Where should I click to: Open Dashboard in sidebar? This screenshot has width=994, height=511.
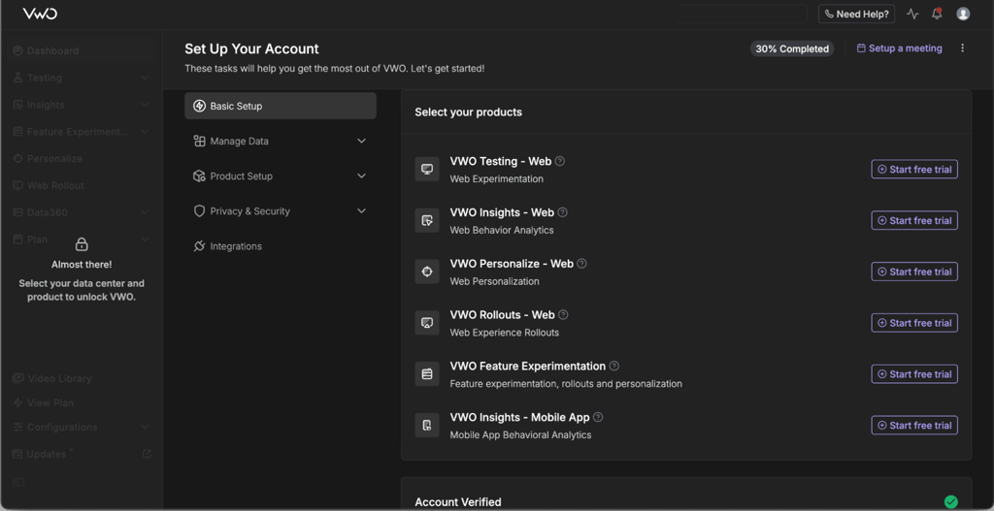pyautogui.click(x=82, y=50)
